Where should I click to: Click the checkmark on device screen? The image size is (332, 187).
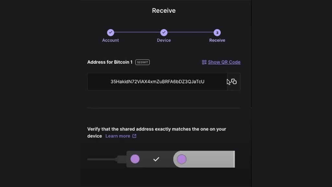pos(156,159)
